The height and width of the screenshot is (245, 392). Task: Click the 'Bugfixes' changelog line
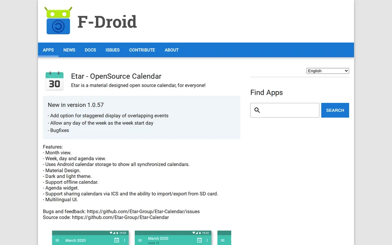pyautogui.click(x=58, y=130)
